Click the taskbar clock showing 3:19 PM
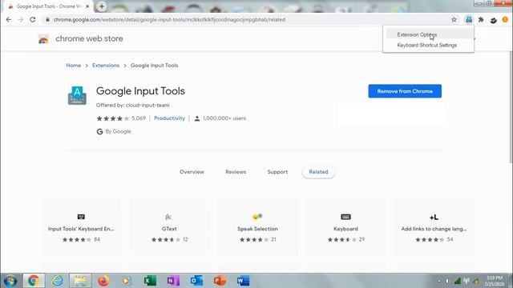 click(x=495, y=281)
